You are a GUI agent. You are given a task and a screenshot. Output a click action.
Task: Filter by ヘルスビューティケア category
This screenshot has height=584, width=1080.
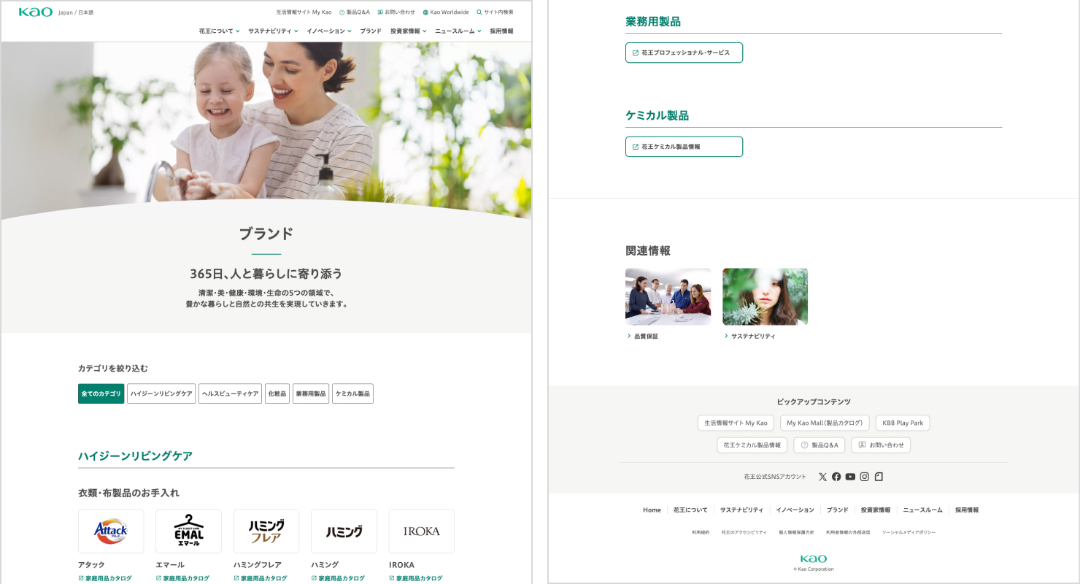230,393
